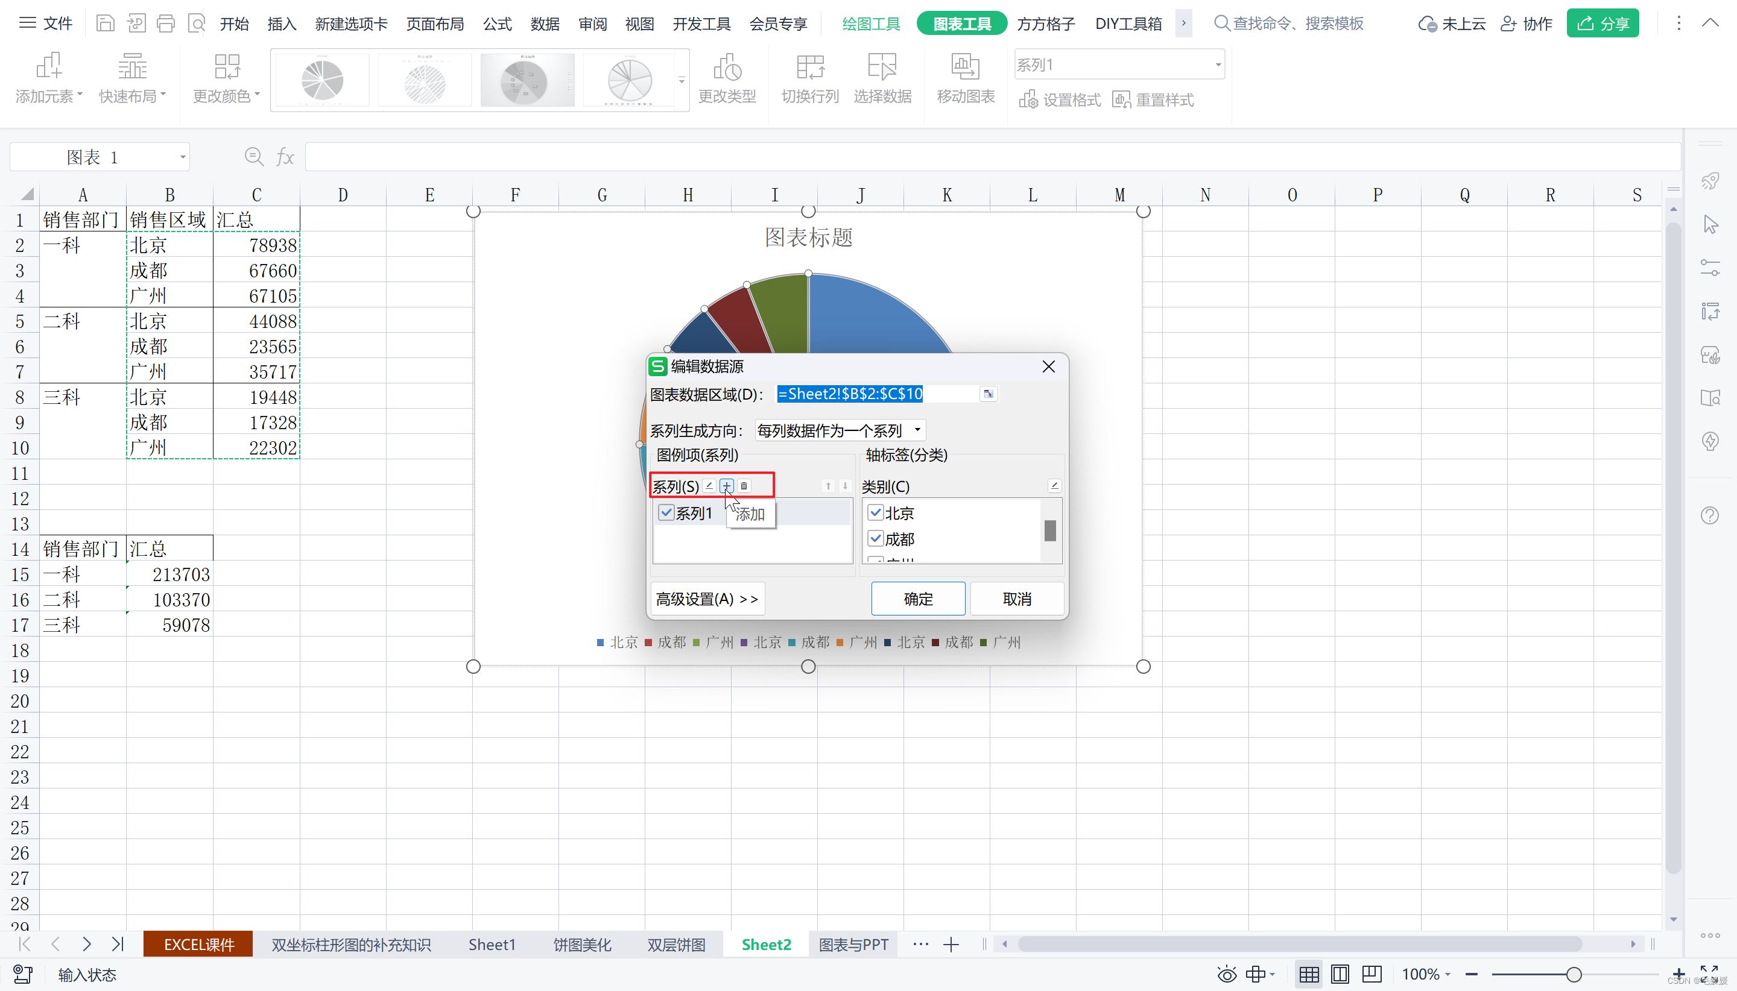1737x991 pixels.
Task: Open the 系列生成方向 dropdown
Action: pyautogui.click(x=840, y=430)
